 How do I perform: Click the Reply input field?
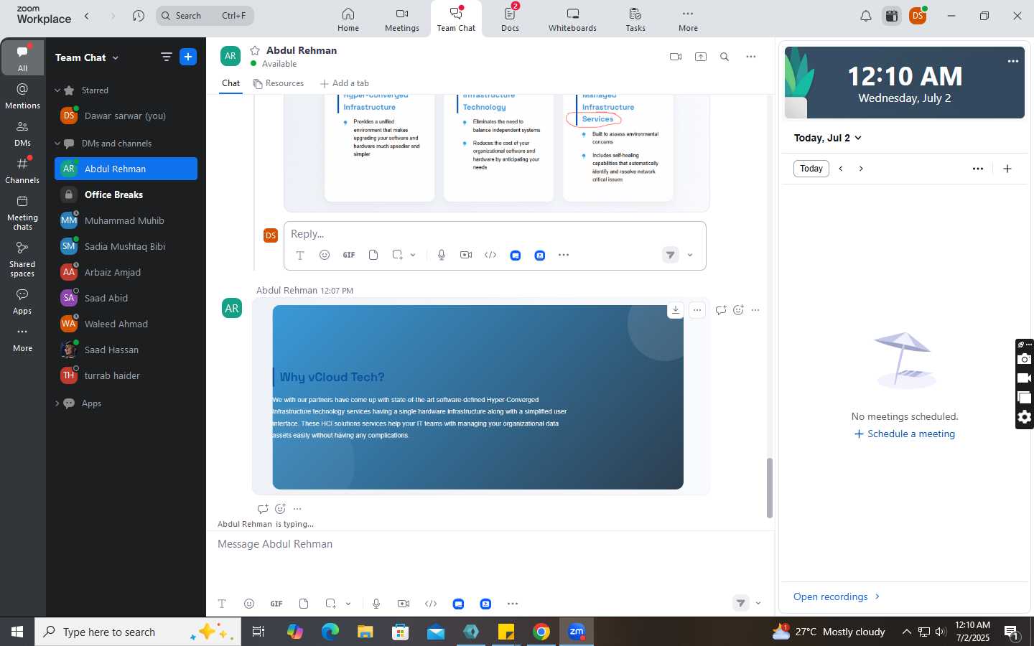pos(495,234)
